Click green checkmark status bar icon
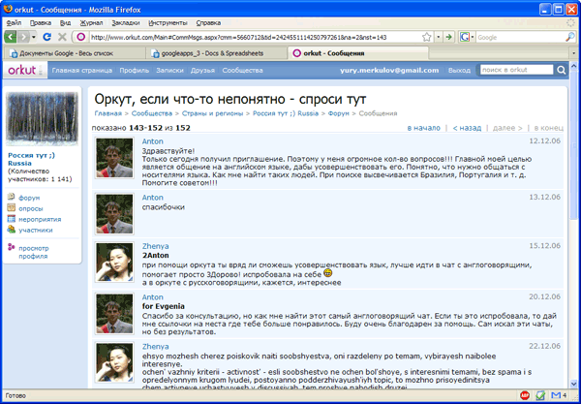Image resolution: width=581 pixels, height=404 pixels. coord(540,395)
